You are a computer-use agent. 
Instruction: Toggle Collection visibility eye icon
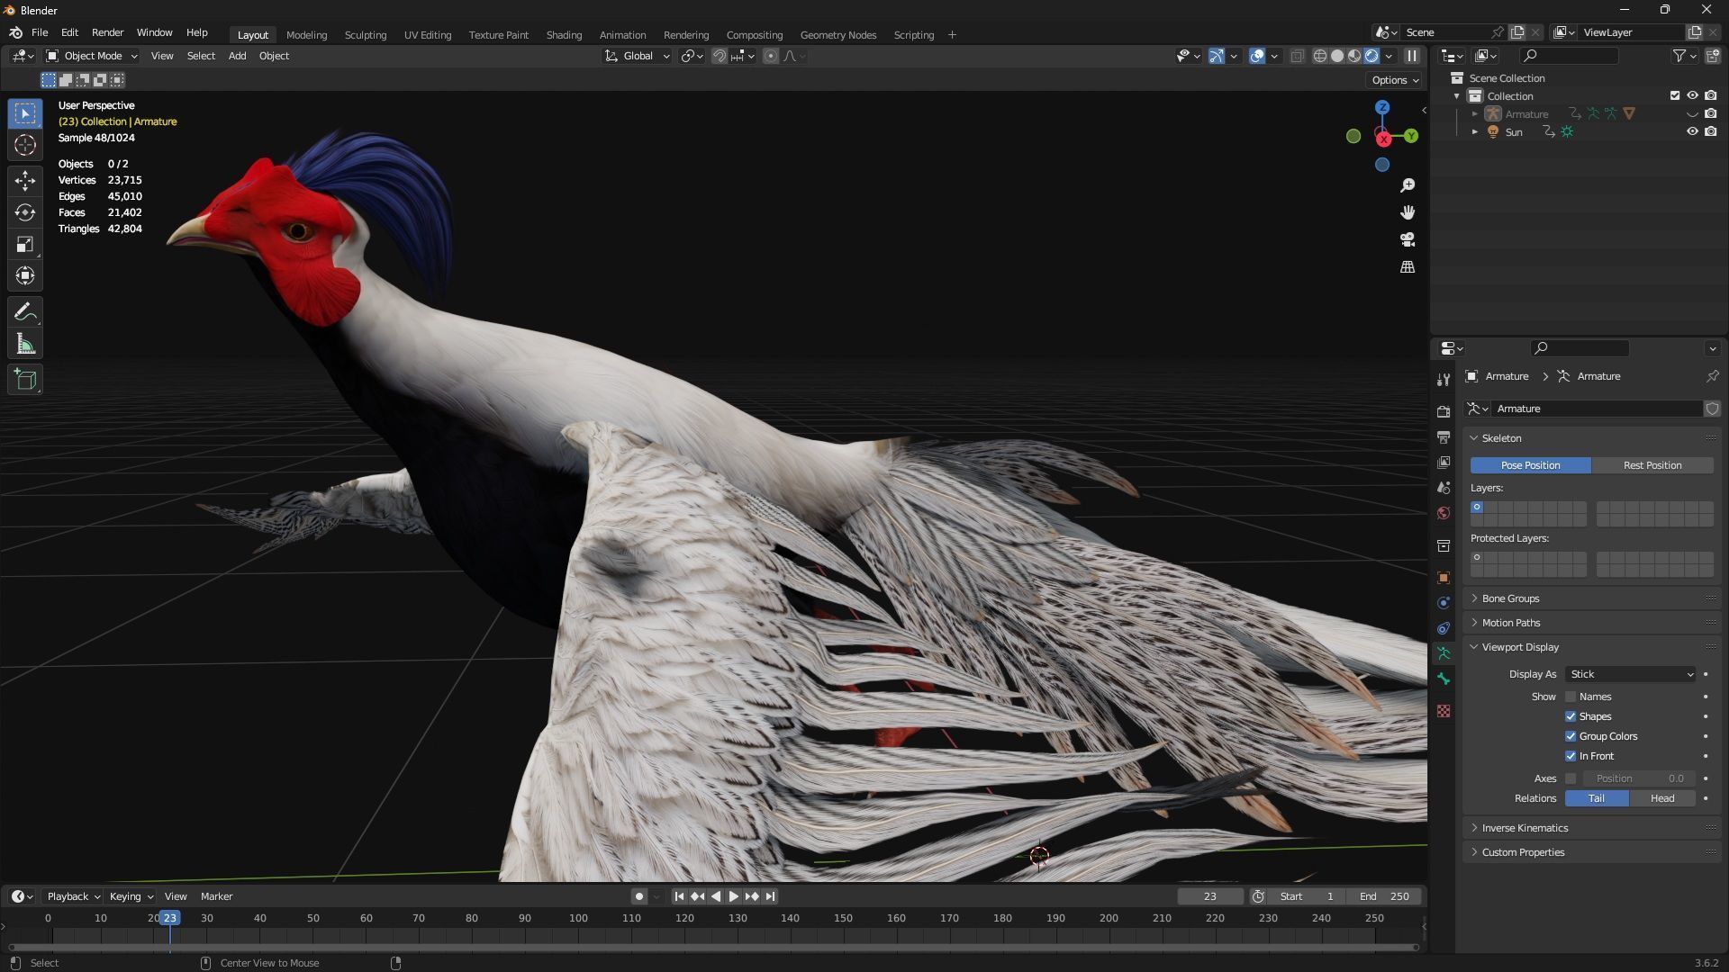click(1692, 95)
